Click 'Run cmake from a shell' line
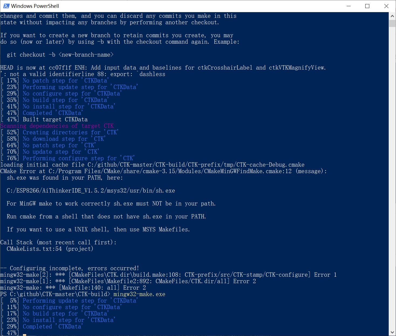Image resolution: width=396 pixels, height=336 pixels. pyautogui.click(x=106, y=217)
